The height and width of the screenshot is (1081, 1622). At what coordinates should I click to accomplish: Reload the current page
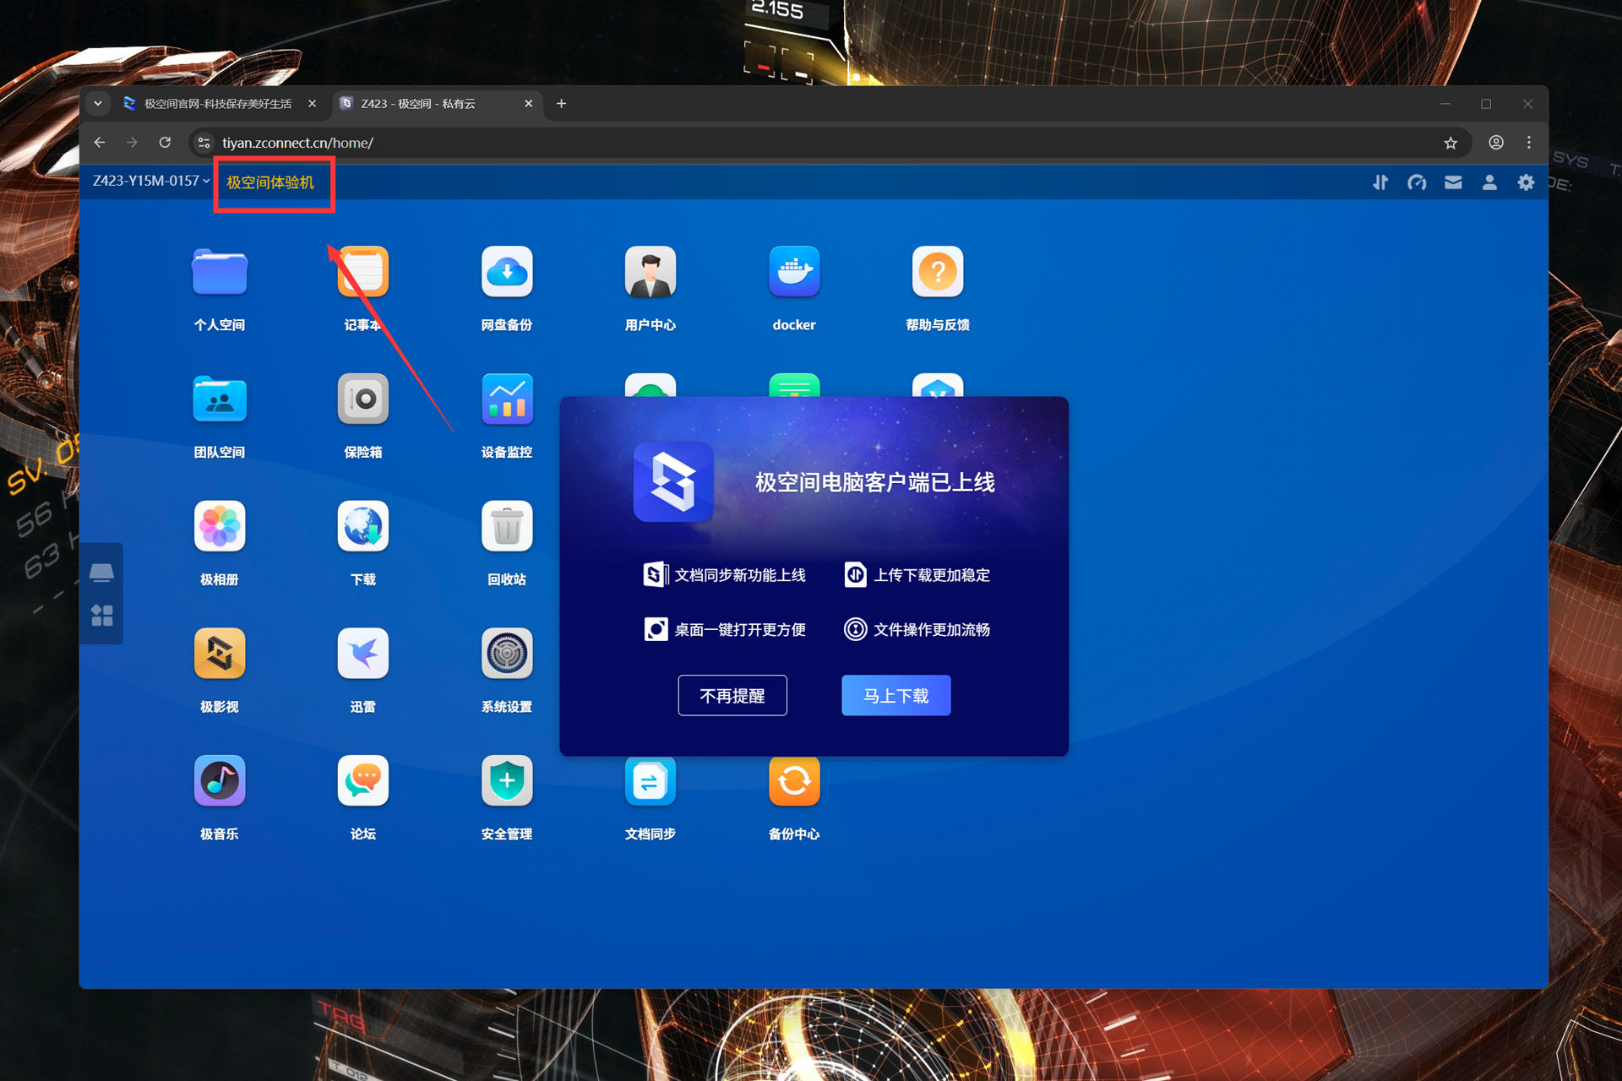(165, 143)
